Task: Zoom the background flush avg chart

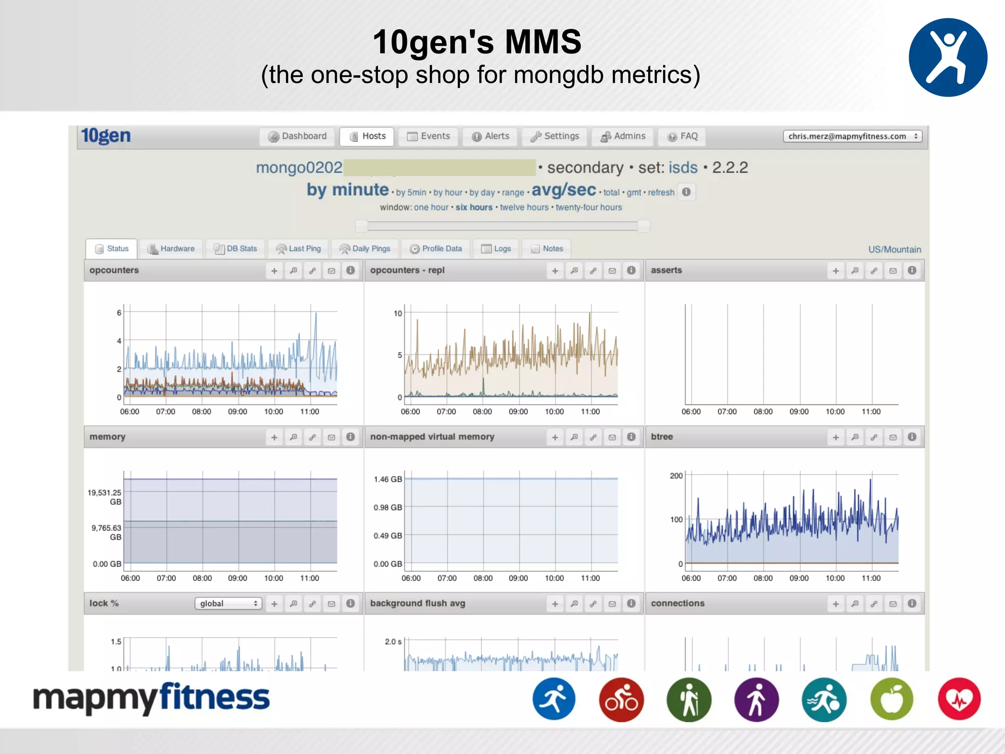Action: tap(574, 604)
